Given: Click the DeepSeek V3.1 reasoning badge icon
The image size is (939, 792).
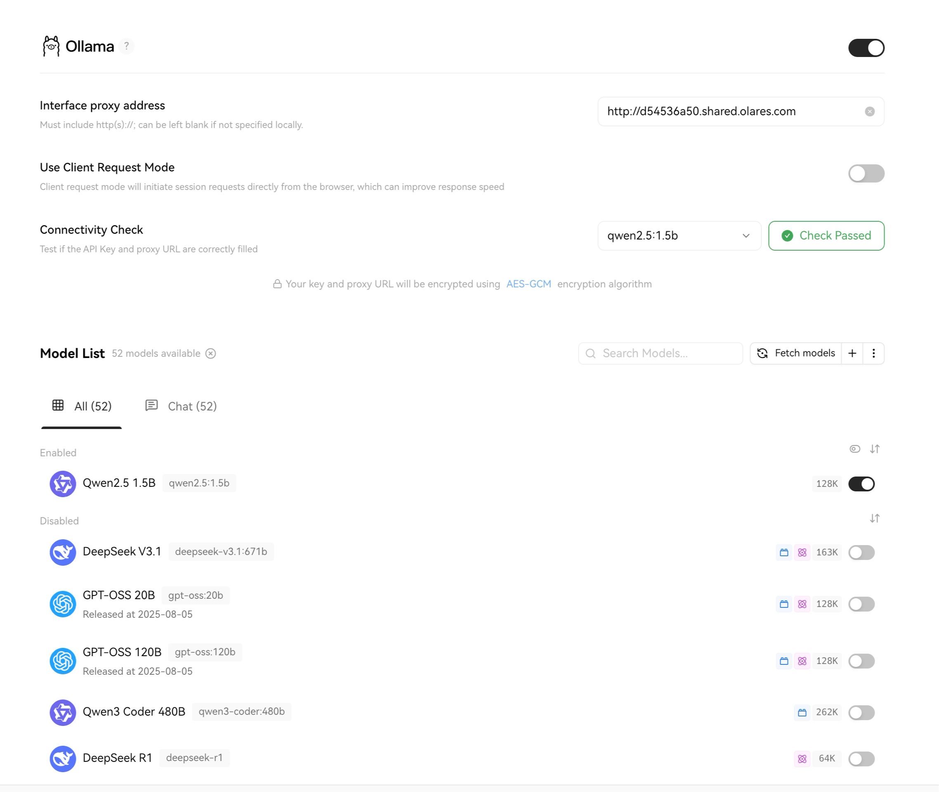Looking at the screenshot, I should [802, 552].
